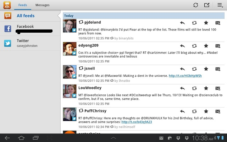Open the Social Hub app icon

pos(7,5)
